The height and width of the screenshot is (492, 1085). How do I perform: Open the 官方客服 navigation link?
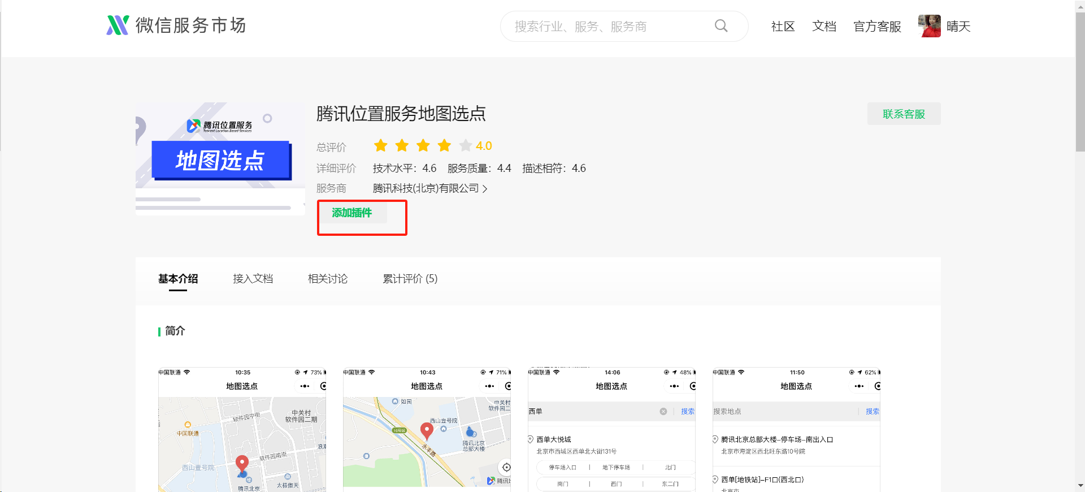tap(878, 26)
